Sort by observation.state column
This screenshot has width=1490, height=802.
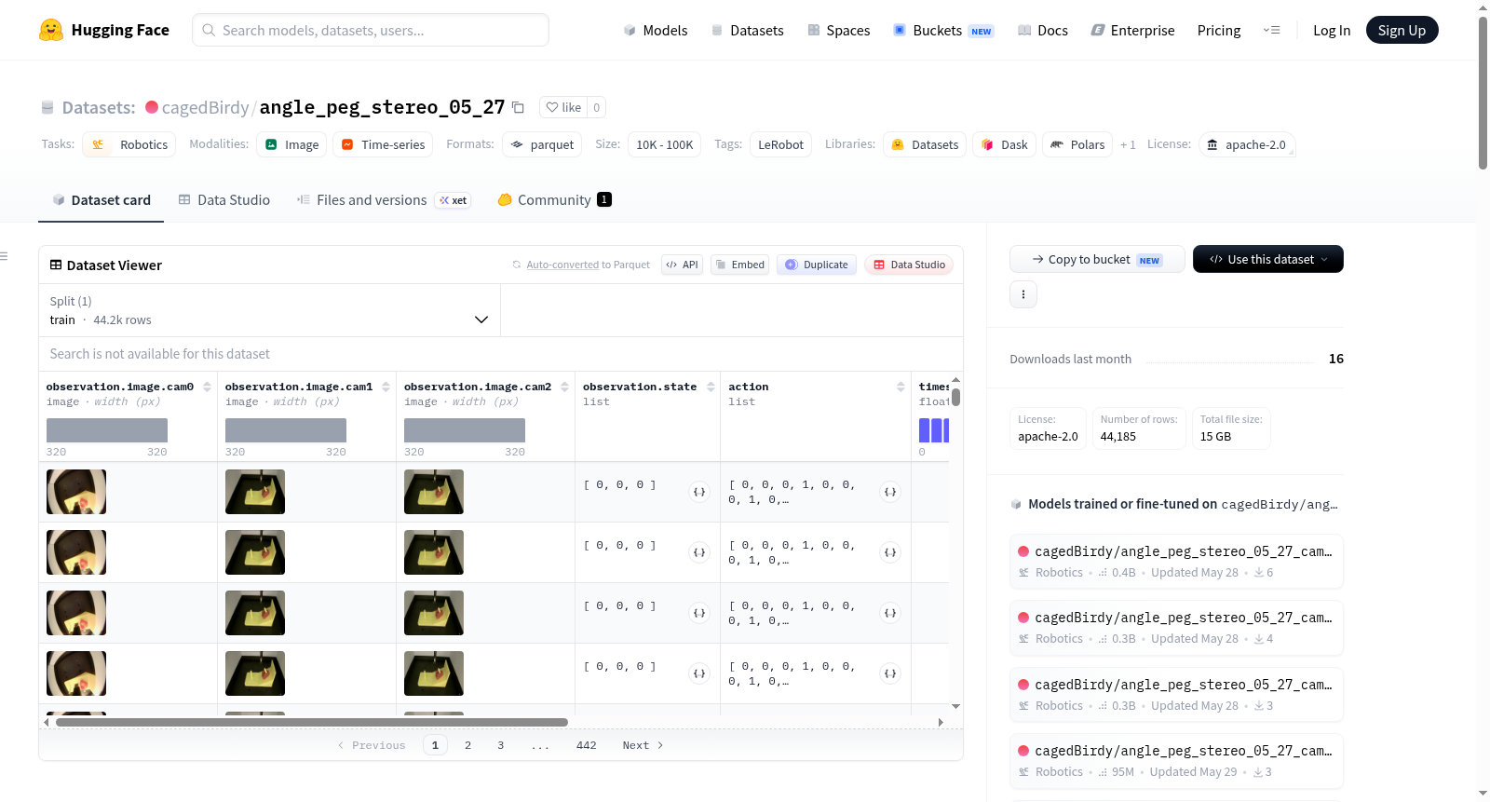coord(711,387)
